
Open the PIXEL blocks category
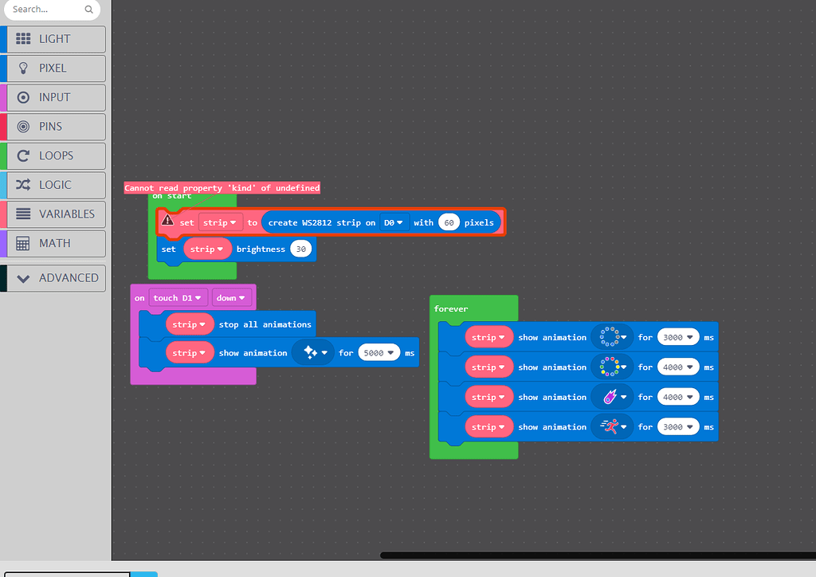pyautogui.click(x=57, y=69)
